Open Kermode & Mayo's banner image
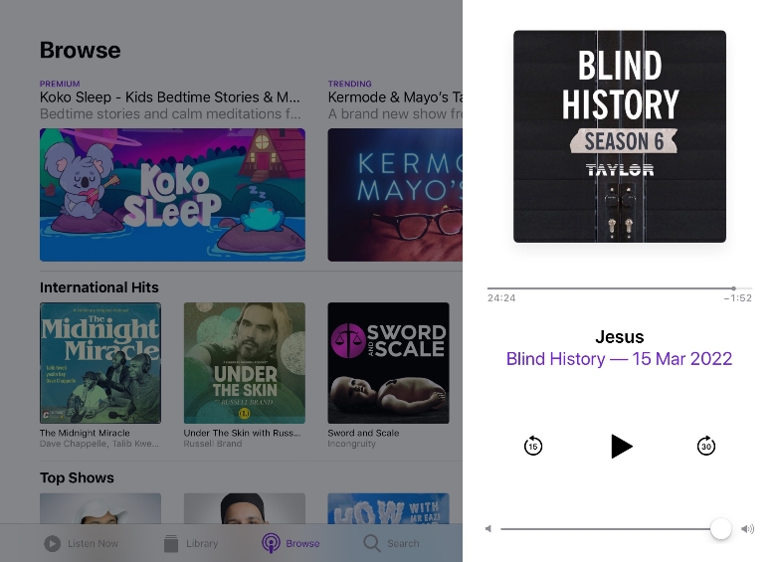The height and width of the screenshot is (562, 777). [x=395, y=195]
